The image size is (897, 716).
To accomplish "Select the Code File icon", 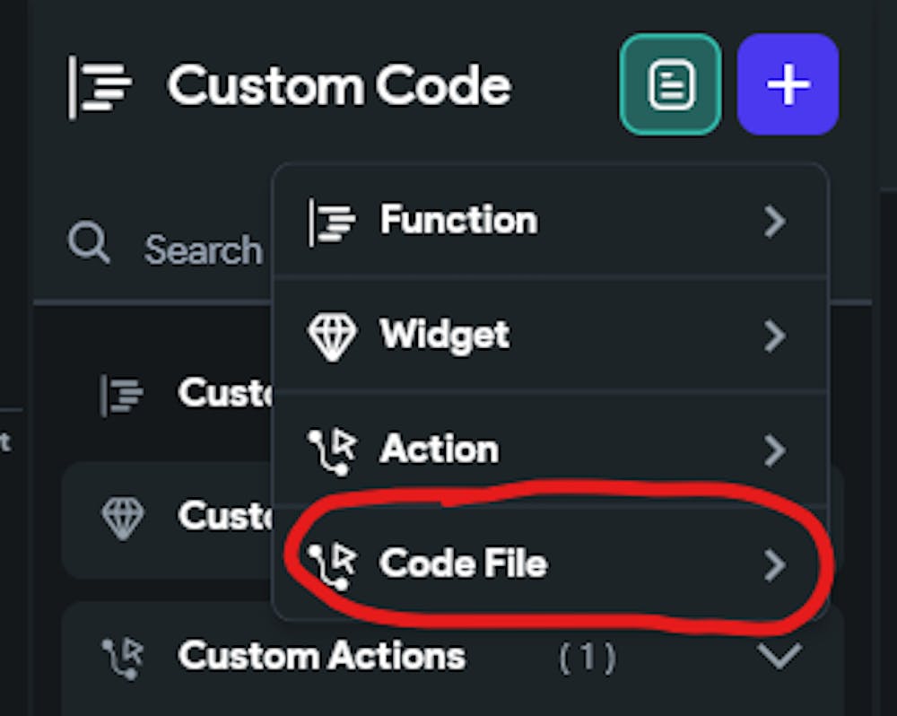I will coord(332,565).
